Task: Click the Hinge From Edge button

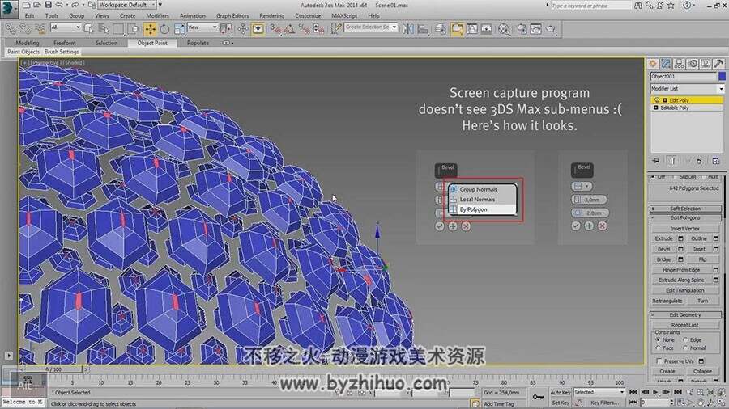Action: point(681,270)
